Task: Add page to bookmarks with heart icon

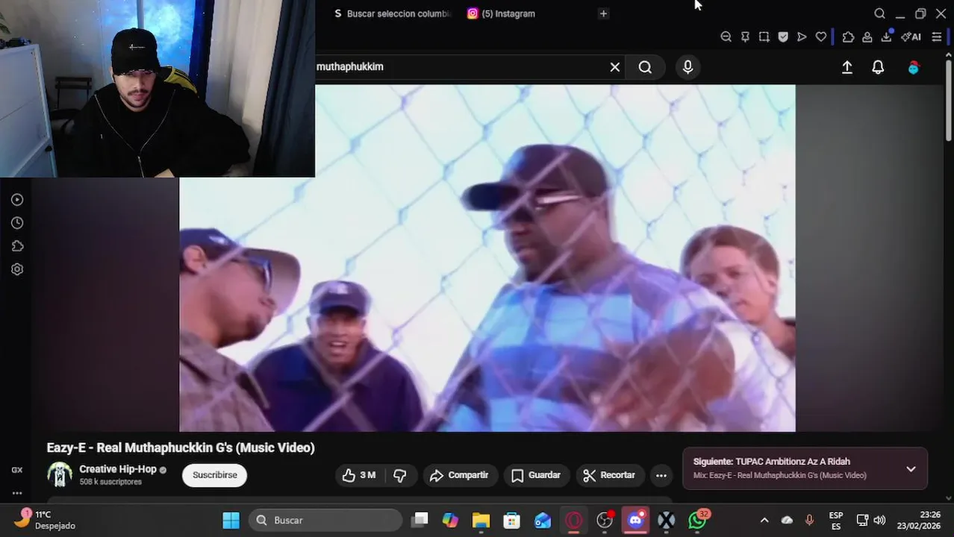Action: (x=821, y=37)
